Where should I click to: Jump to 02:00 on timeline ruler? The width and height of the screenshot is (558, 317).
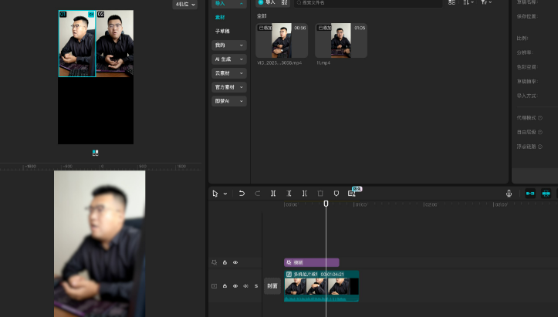(430, 204)
